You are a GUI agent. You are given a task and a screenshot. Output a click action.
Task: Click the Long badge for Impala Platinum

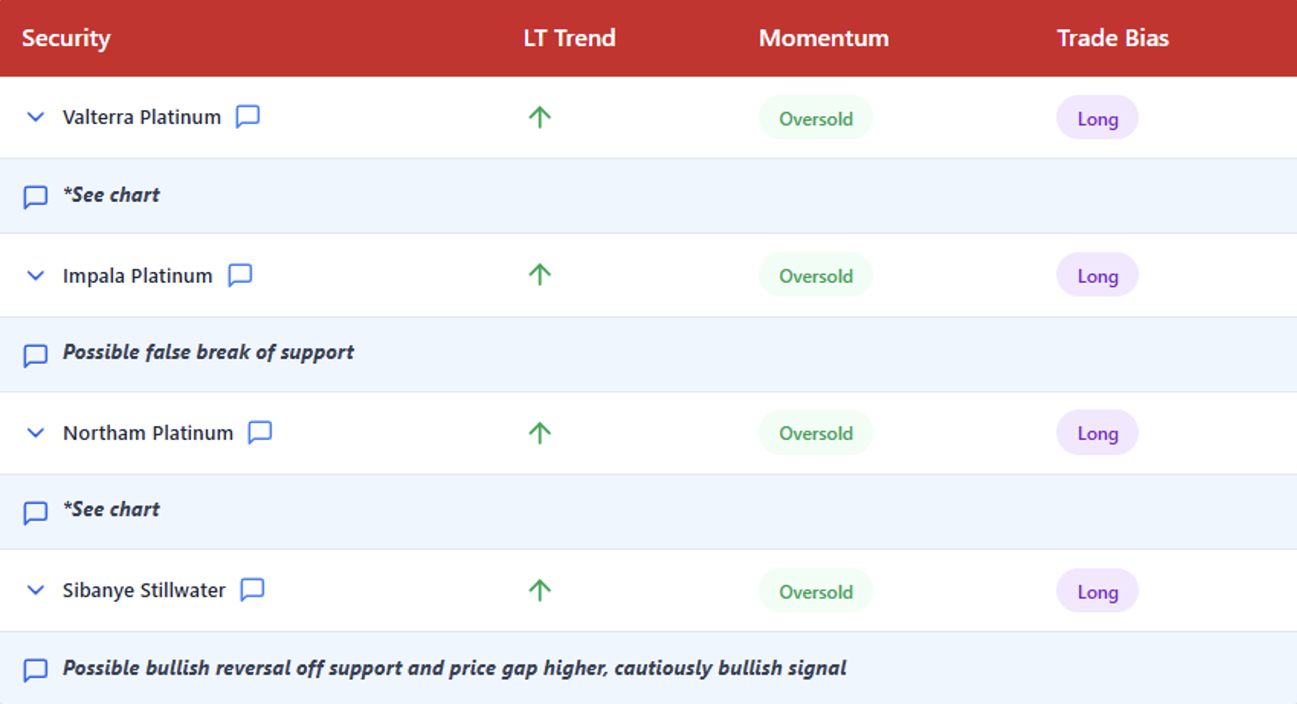[x=1097, y=276]
